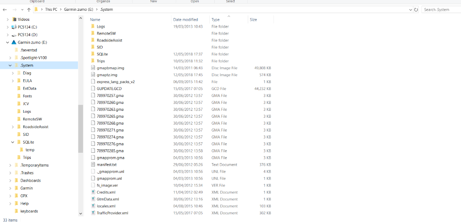Image resolution: width=461 pixels, height=222 pixels.
Task: Expand the Videos tree node
Action: [x=8, y=19]
